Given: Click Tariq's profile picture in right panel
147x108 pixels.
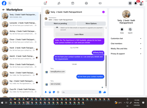Looking at the screenshot, I should (126, 14).
